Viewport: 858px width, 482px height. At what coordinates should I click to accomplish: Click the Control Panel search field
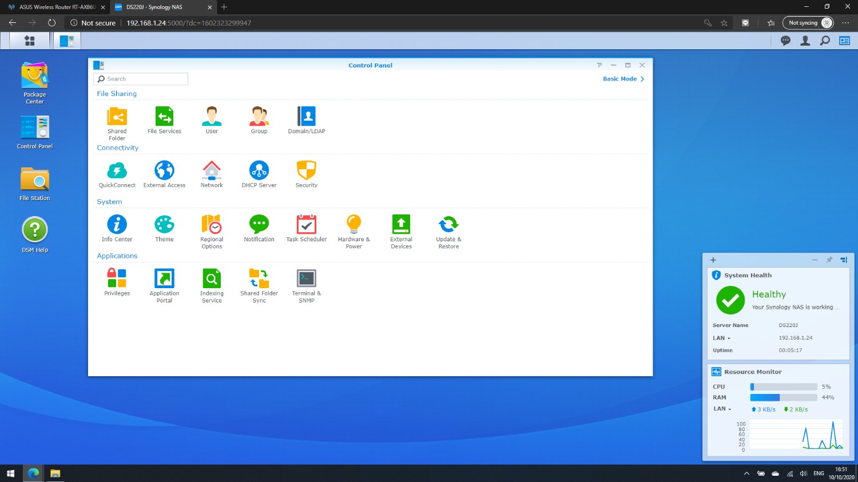pos(141,79)
